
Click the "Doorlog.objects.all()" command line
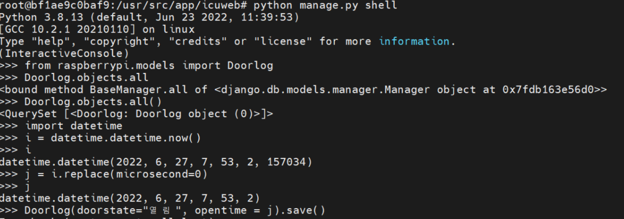(x=81, y=102)
